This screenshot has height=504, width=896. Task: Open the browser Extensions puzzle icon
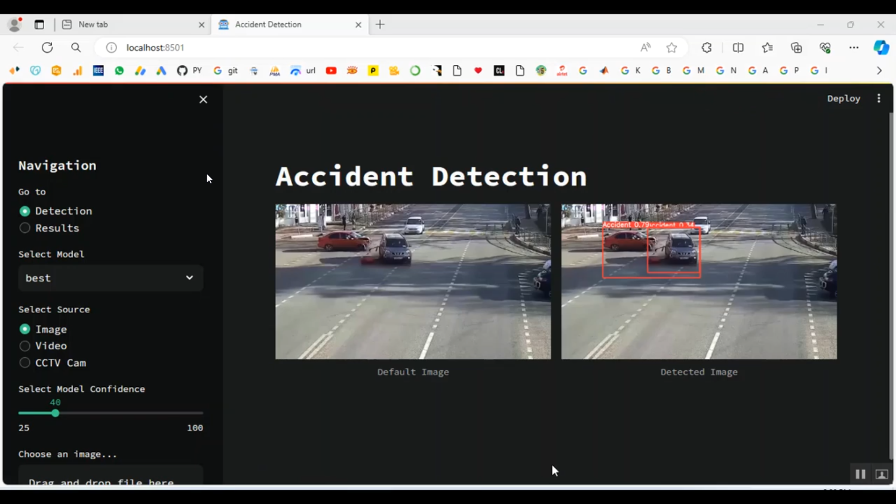(707, 47)
